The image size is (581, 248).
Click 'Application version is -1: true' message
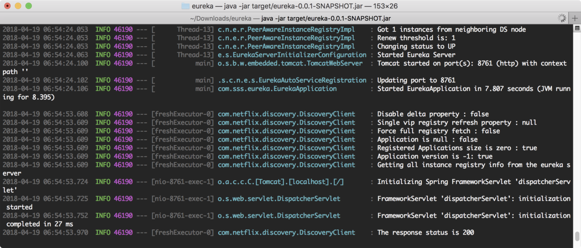435,156
